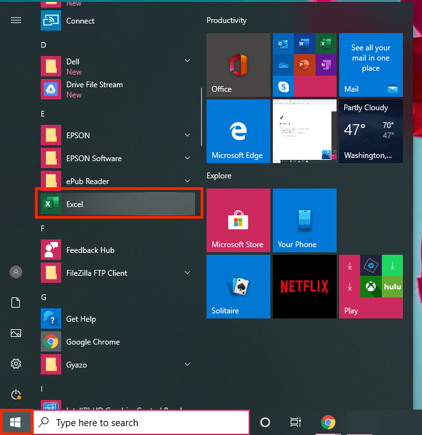422x435 pixels.
Task: Open the Weather tile for Washington
Action: tap(371, 131)
